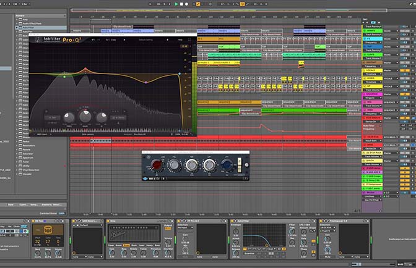
Task: Click the Mute button in Trackspacer device
Action: [x=327, y=257]
